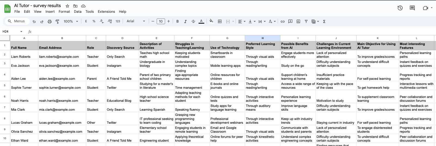
Task: Open the fill colour picker
Action: point(211,21)
